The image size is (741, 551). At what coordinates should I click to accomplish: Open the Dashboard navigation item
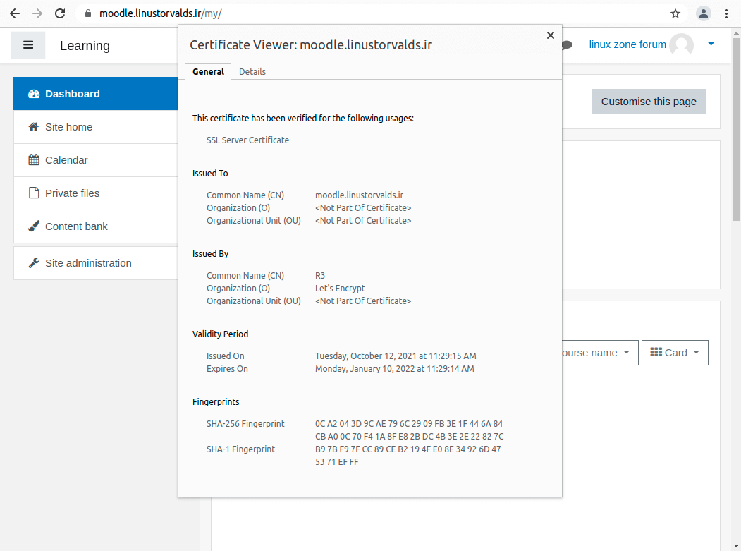click(x=96, y=94)
